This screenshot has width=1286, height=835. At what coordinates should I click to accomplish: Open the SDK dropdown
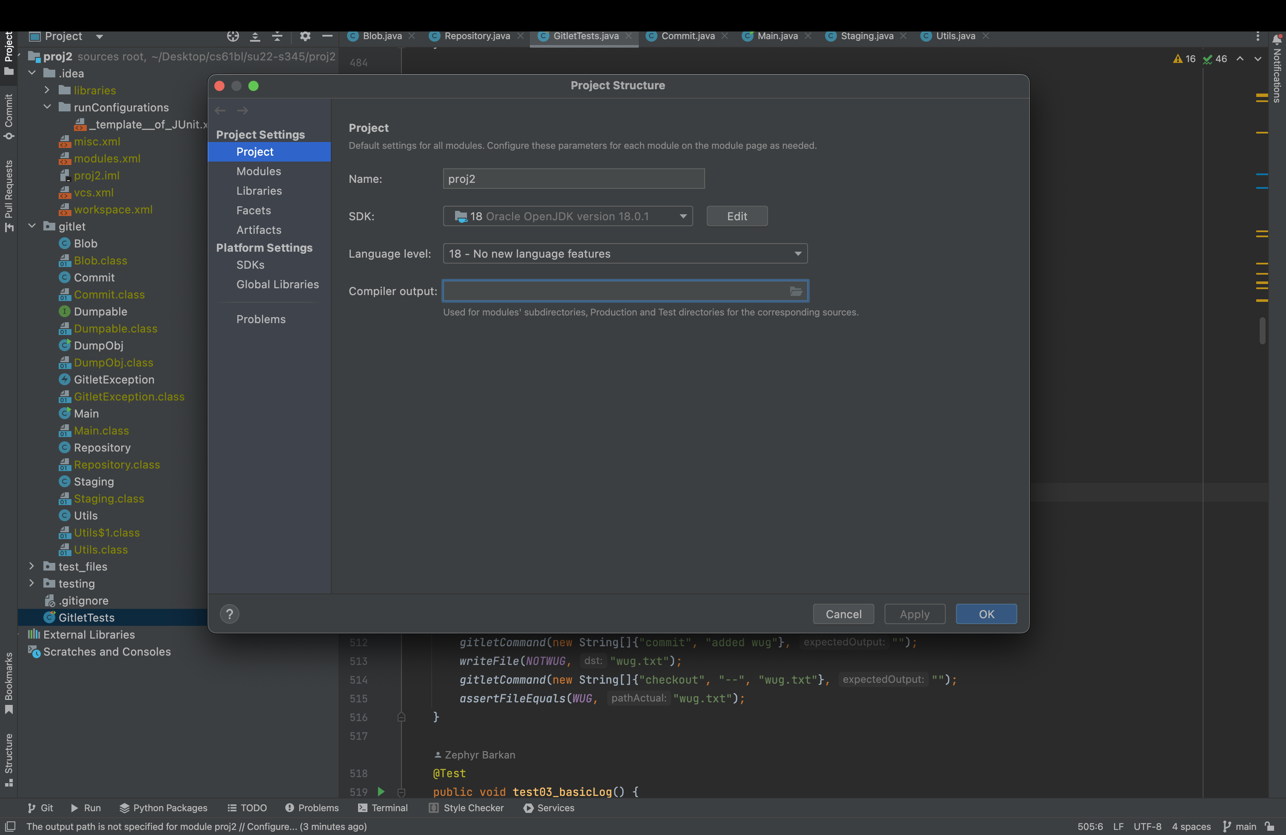click(x=683, y=216)
